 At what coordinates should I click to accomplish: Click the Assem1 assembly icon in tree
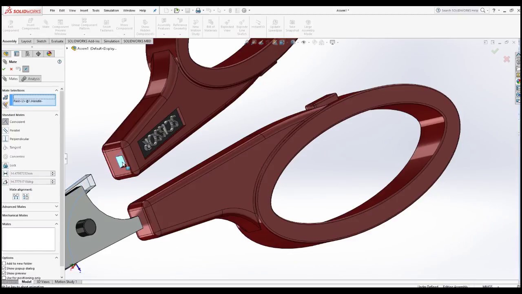[74, 49]
